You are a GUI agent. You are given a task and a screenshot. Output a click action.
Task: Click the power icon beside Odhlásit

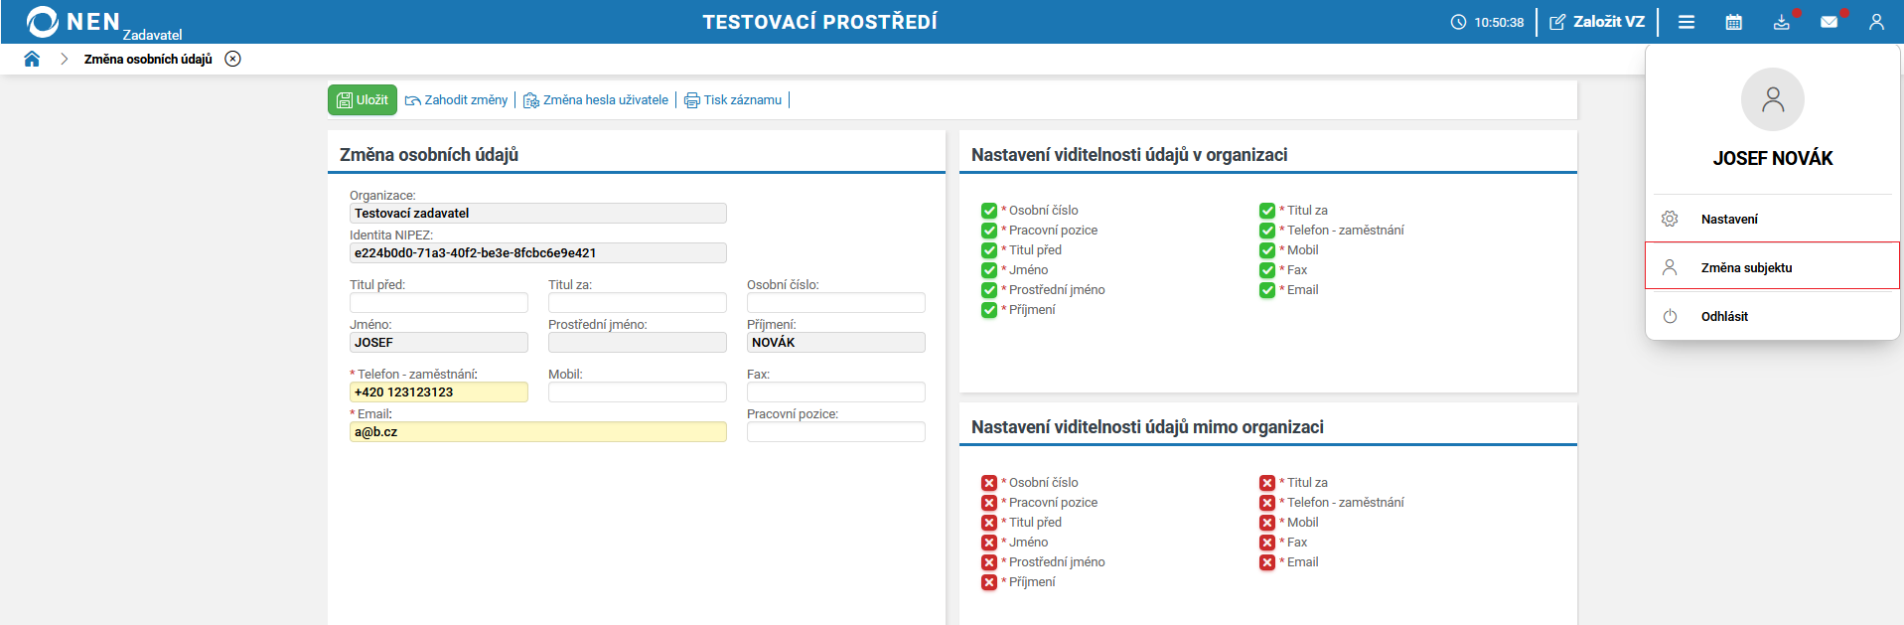[x=1670, y=316]
